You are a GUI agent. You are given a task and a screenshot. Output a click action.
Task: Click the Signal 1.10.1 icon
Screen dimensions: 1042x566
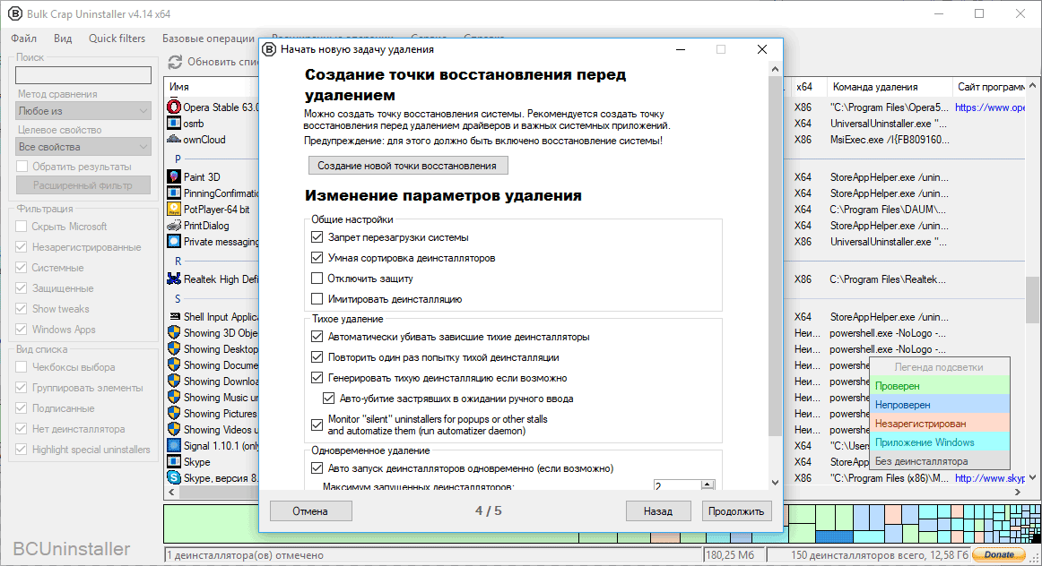(174, 445)
